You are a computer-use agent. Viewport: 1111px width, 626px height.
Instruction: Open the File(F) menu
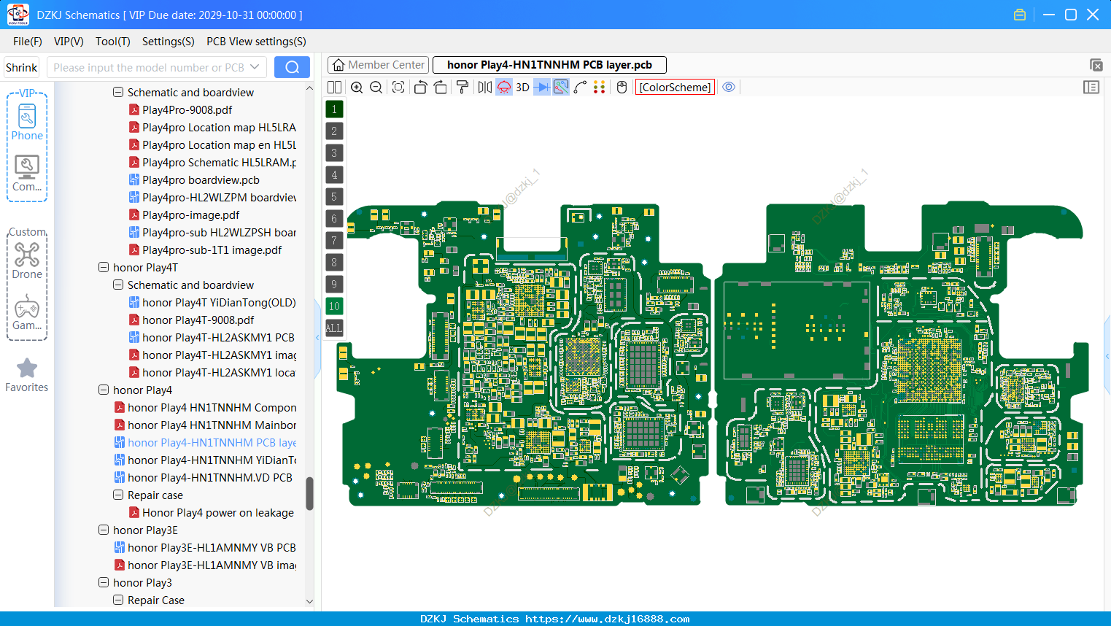[28, 42]
